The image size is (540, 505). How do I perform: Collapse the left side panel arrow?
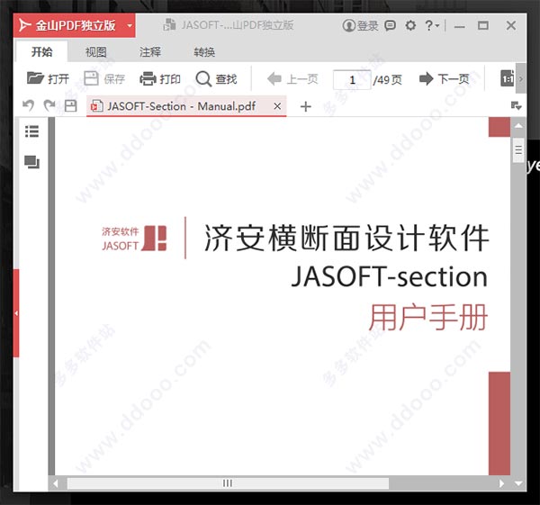pyautogui.click(x=16, y=313)
